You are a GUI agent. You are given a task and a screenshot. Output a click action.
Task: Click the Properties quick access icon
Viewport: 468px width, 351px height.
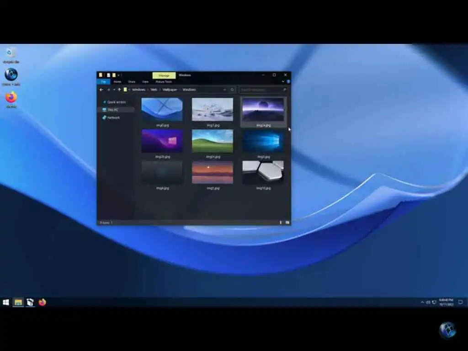pos(108,75)
